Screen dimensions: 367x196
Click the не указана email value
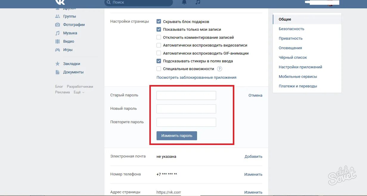pyautogui.click(x=166, y=157)
